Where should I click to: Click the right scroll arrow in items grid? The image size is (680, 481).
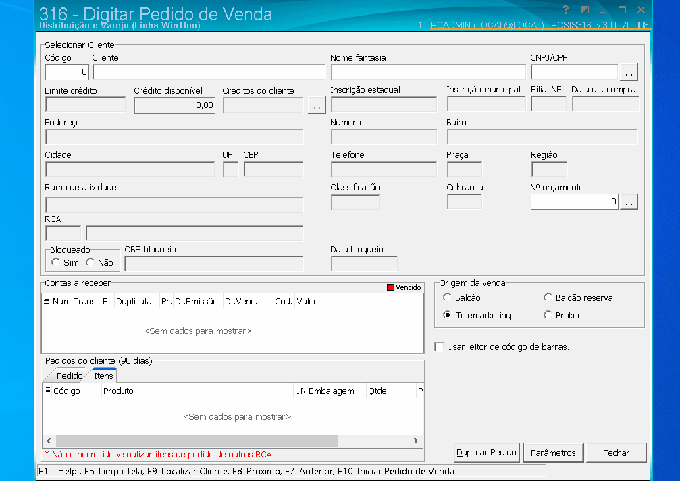416,441
